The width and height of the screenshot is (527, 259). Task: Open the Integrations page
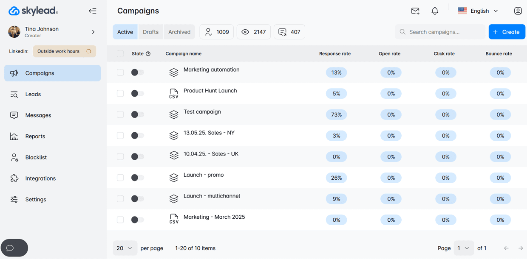[x=41, y=178]
